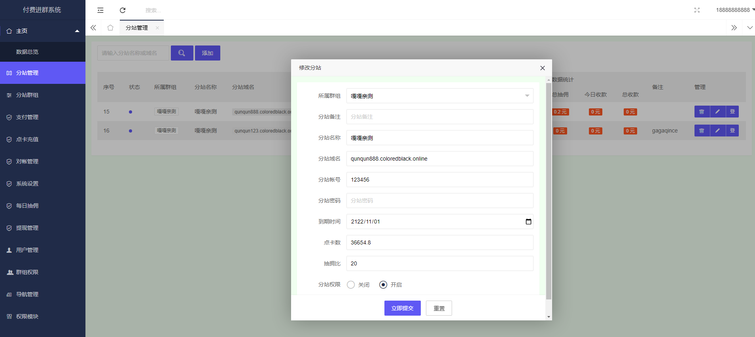Focus the site name search box
The height and width of the screenshot is (337, 755).
133,53
